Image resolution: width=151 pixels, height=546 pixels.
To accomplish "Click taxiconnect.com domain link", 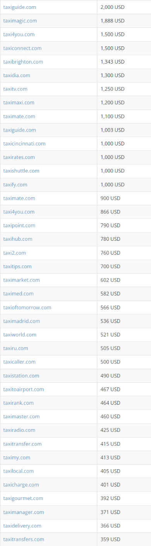I will 22,48.
